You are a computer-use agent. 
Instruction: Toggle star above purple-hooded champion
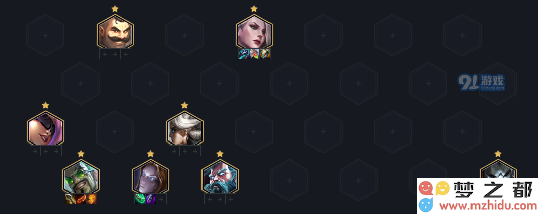pyautogui.click(x=46, y=105)
